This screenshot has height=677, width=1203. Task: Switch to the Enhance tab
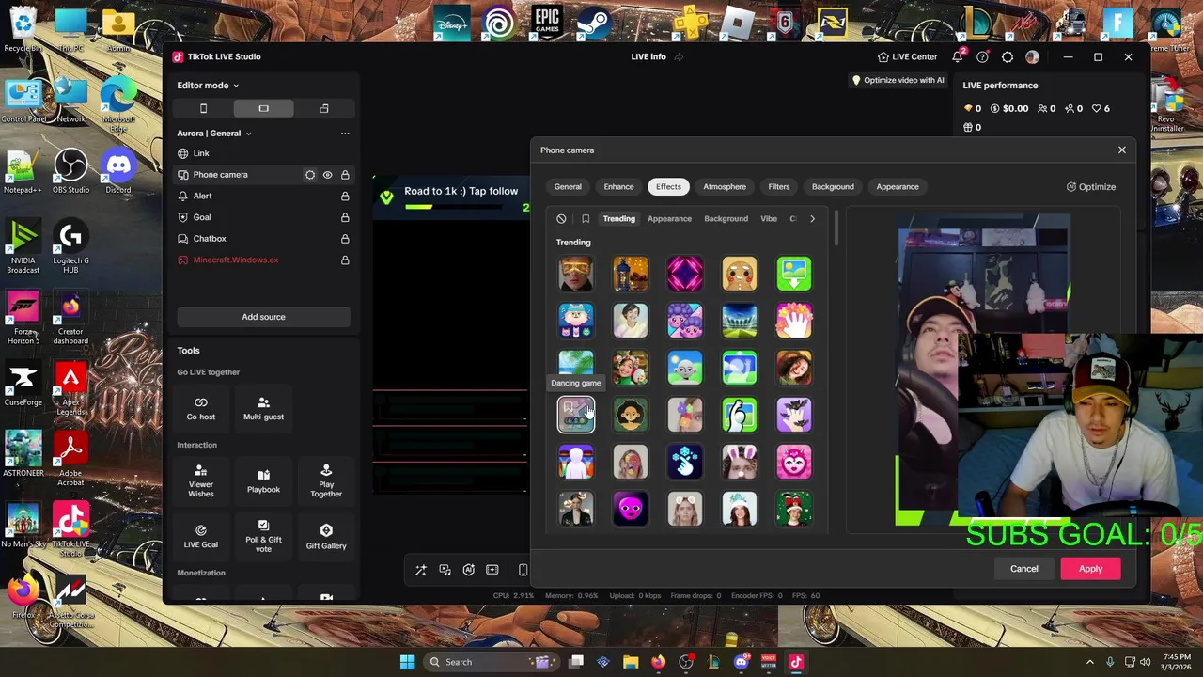click(618, 186)
